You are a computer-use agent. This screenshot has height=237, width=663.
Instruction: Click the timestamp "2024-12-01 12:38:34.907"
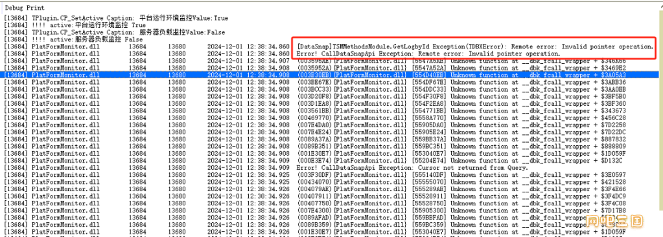(249, 61)
